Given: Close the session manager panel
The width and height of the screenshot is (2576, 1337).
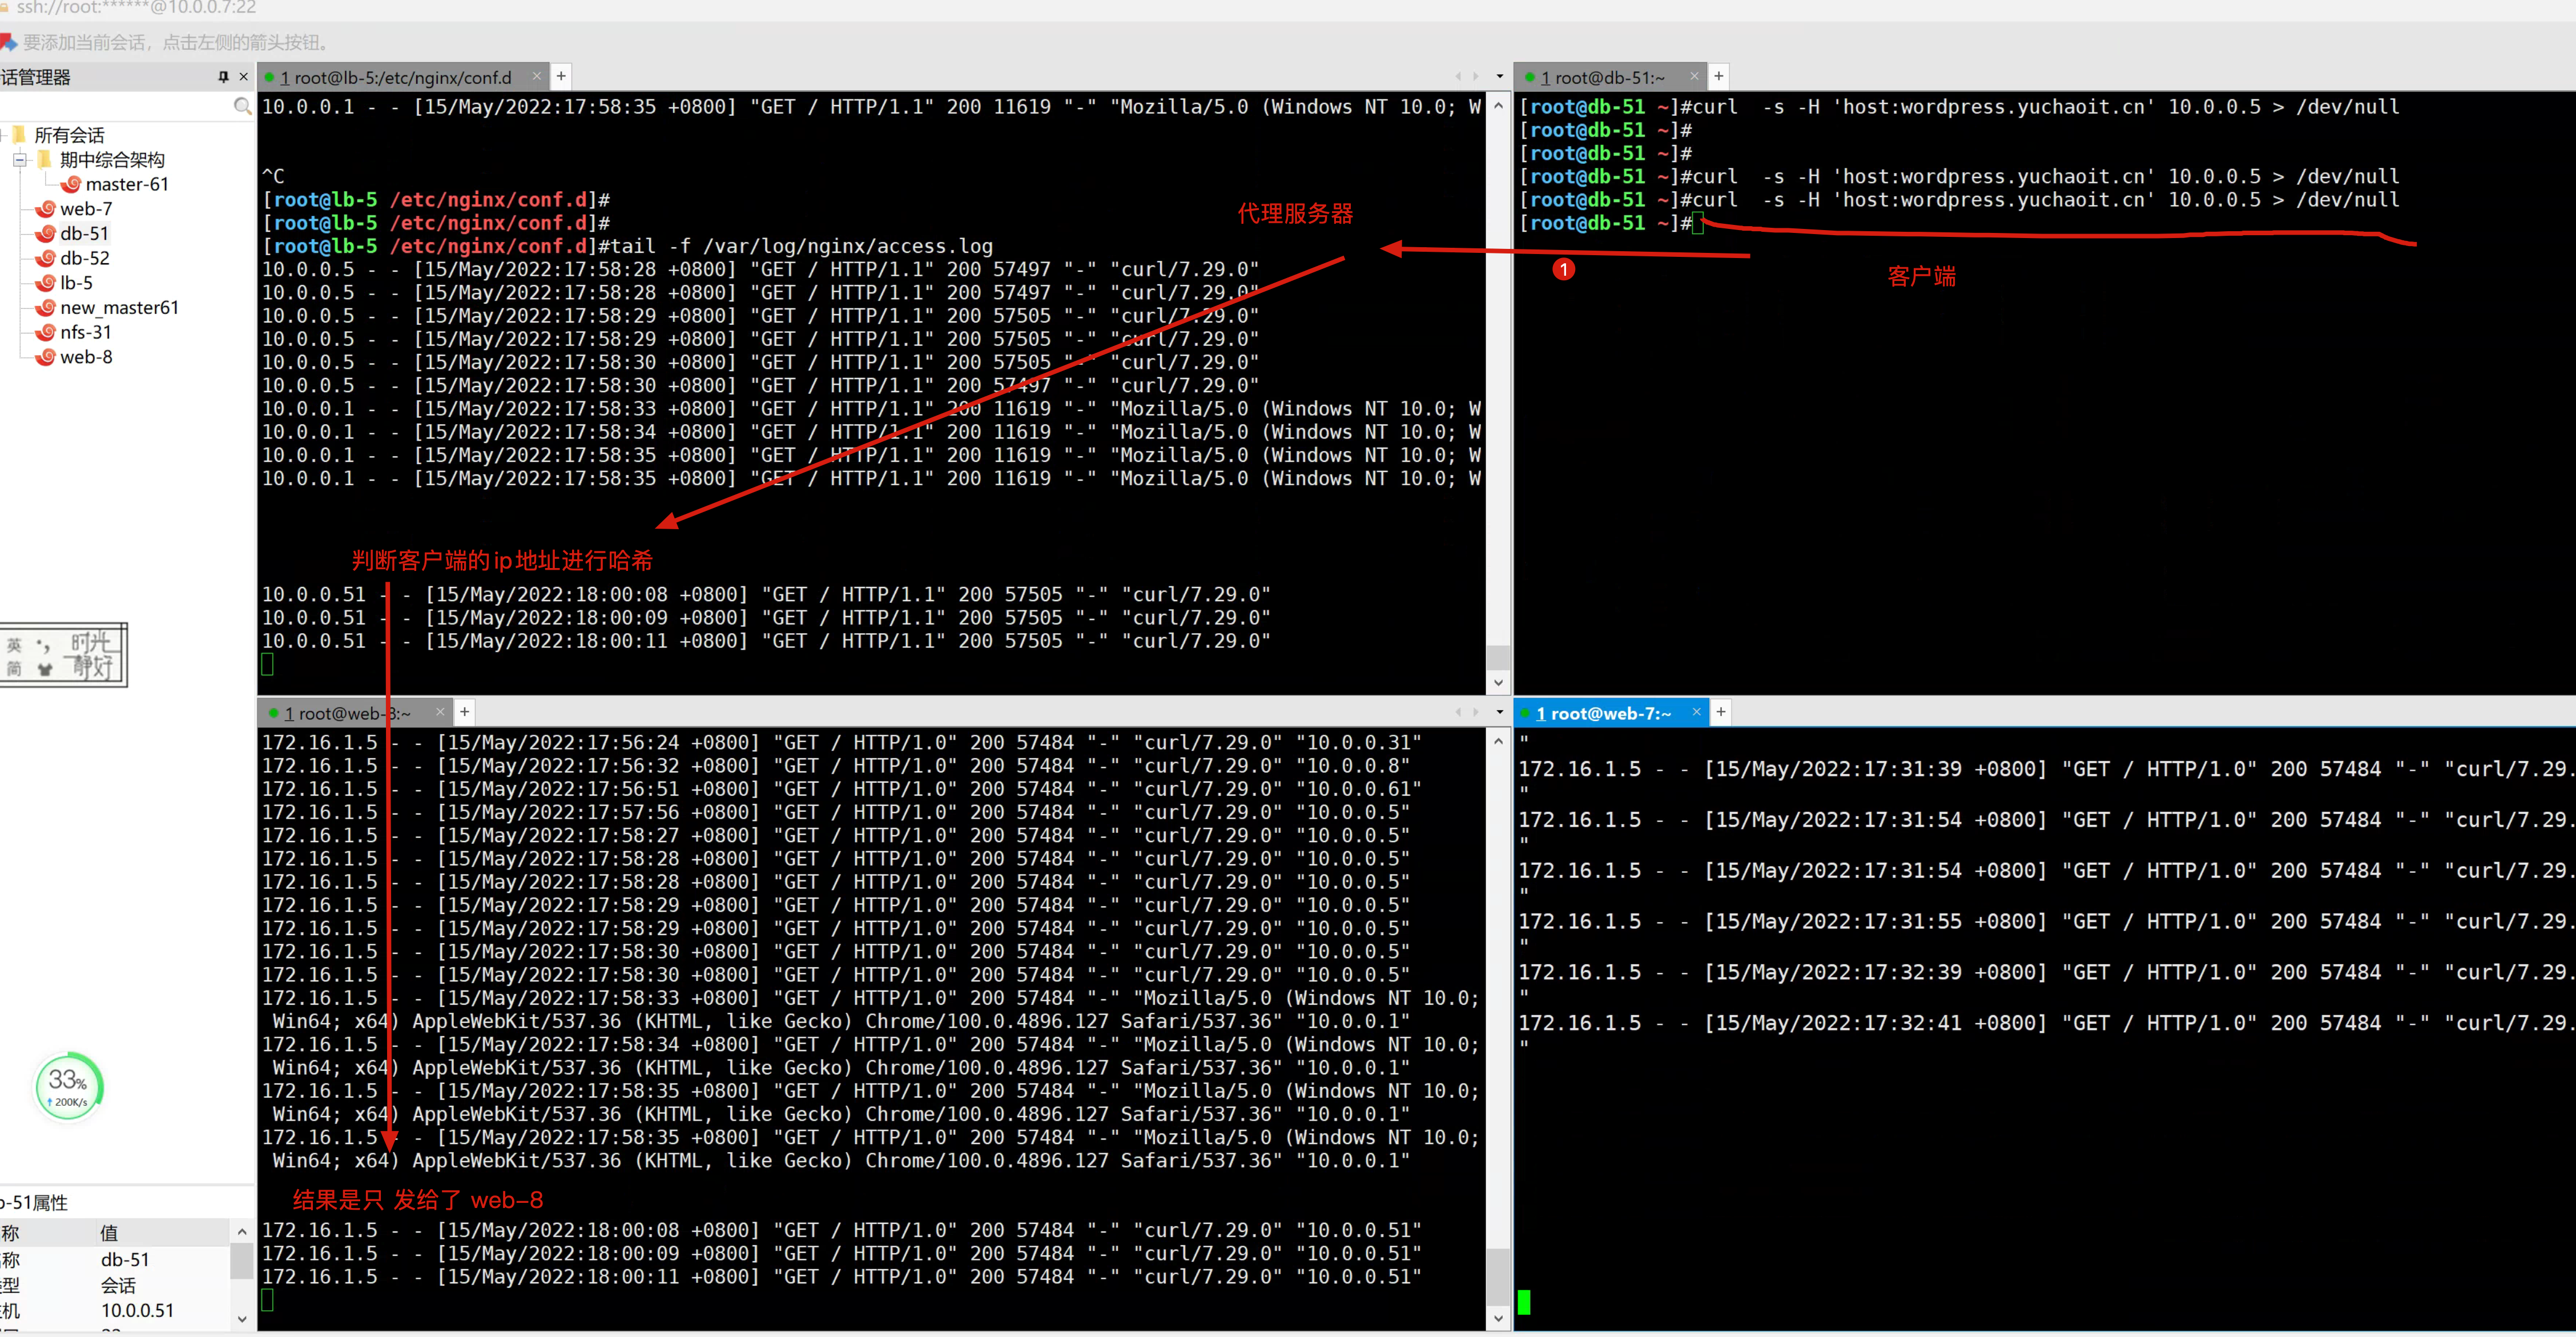Looking at the screenshot, I should [x=243, y=77].
